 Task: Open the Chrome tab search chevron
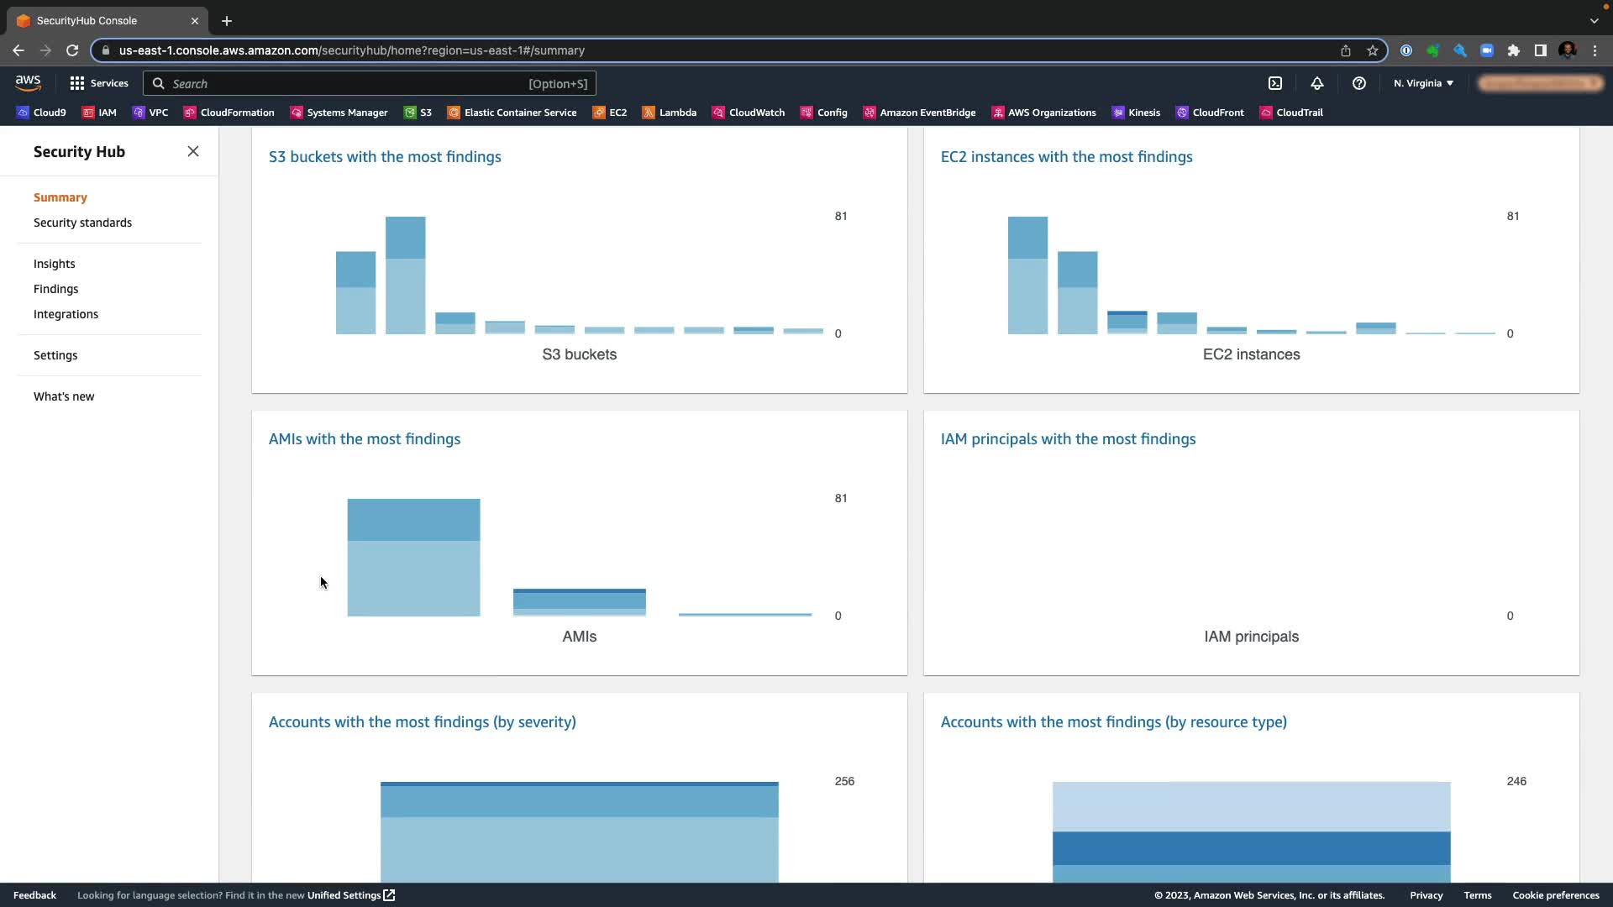pos(1594,20)
